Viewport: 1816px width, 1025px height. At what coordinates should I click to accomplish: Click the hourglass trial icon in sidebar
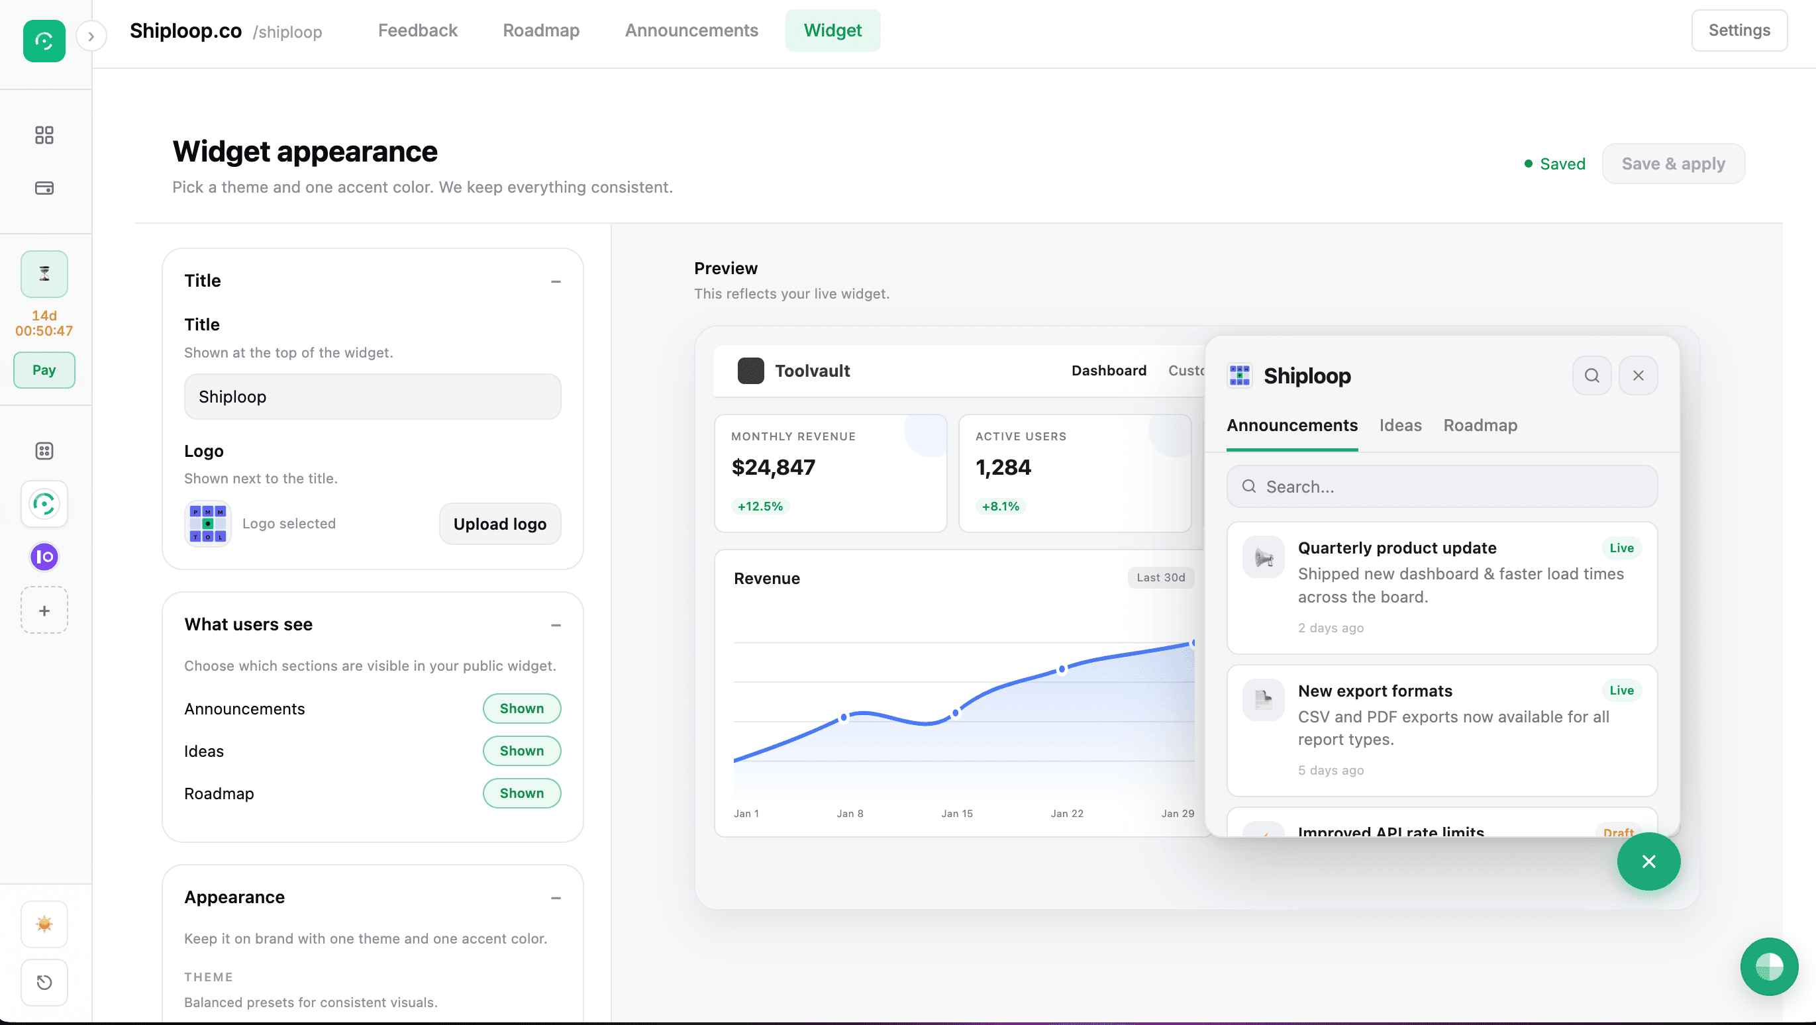pyautogui.click(x=44, y=273)
